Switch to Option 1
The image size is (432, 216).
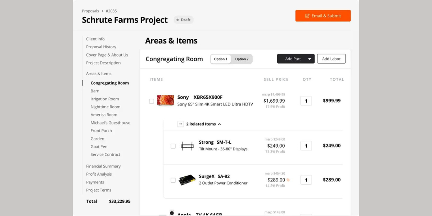coord(221,59)
